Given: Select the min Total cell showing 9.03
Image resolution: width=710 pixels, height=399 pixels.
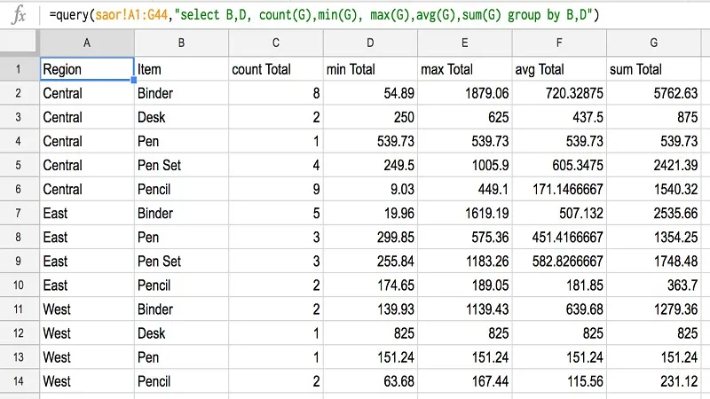Looking at the screenshot, I should click(370, 189).
